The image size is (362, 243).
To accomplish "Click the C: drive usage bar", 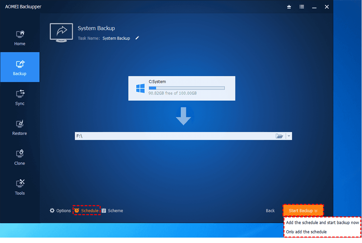I will [186, 88].
